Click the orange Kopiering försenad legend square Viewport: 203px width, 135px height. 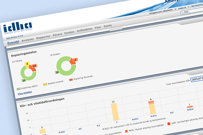pyautogui.click(x=71, y=80)
